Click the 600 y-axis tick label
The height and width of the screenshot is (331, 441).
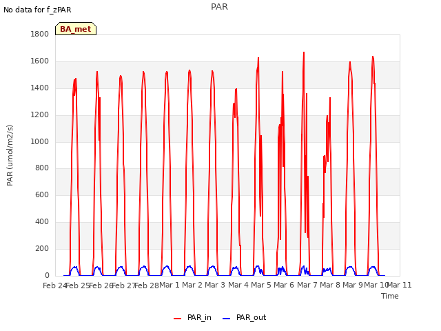(x=42, y=194)
